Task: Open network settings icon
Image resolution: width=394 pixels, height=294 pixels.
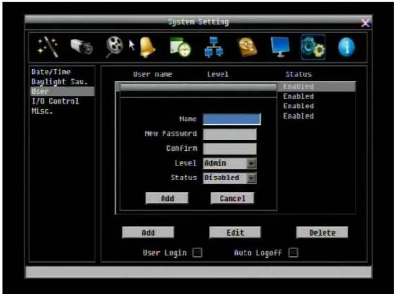Action: [x=214, y=47]
